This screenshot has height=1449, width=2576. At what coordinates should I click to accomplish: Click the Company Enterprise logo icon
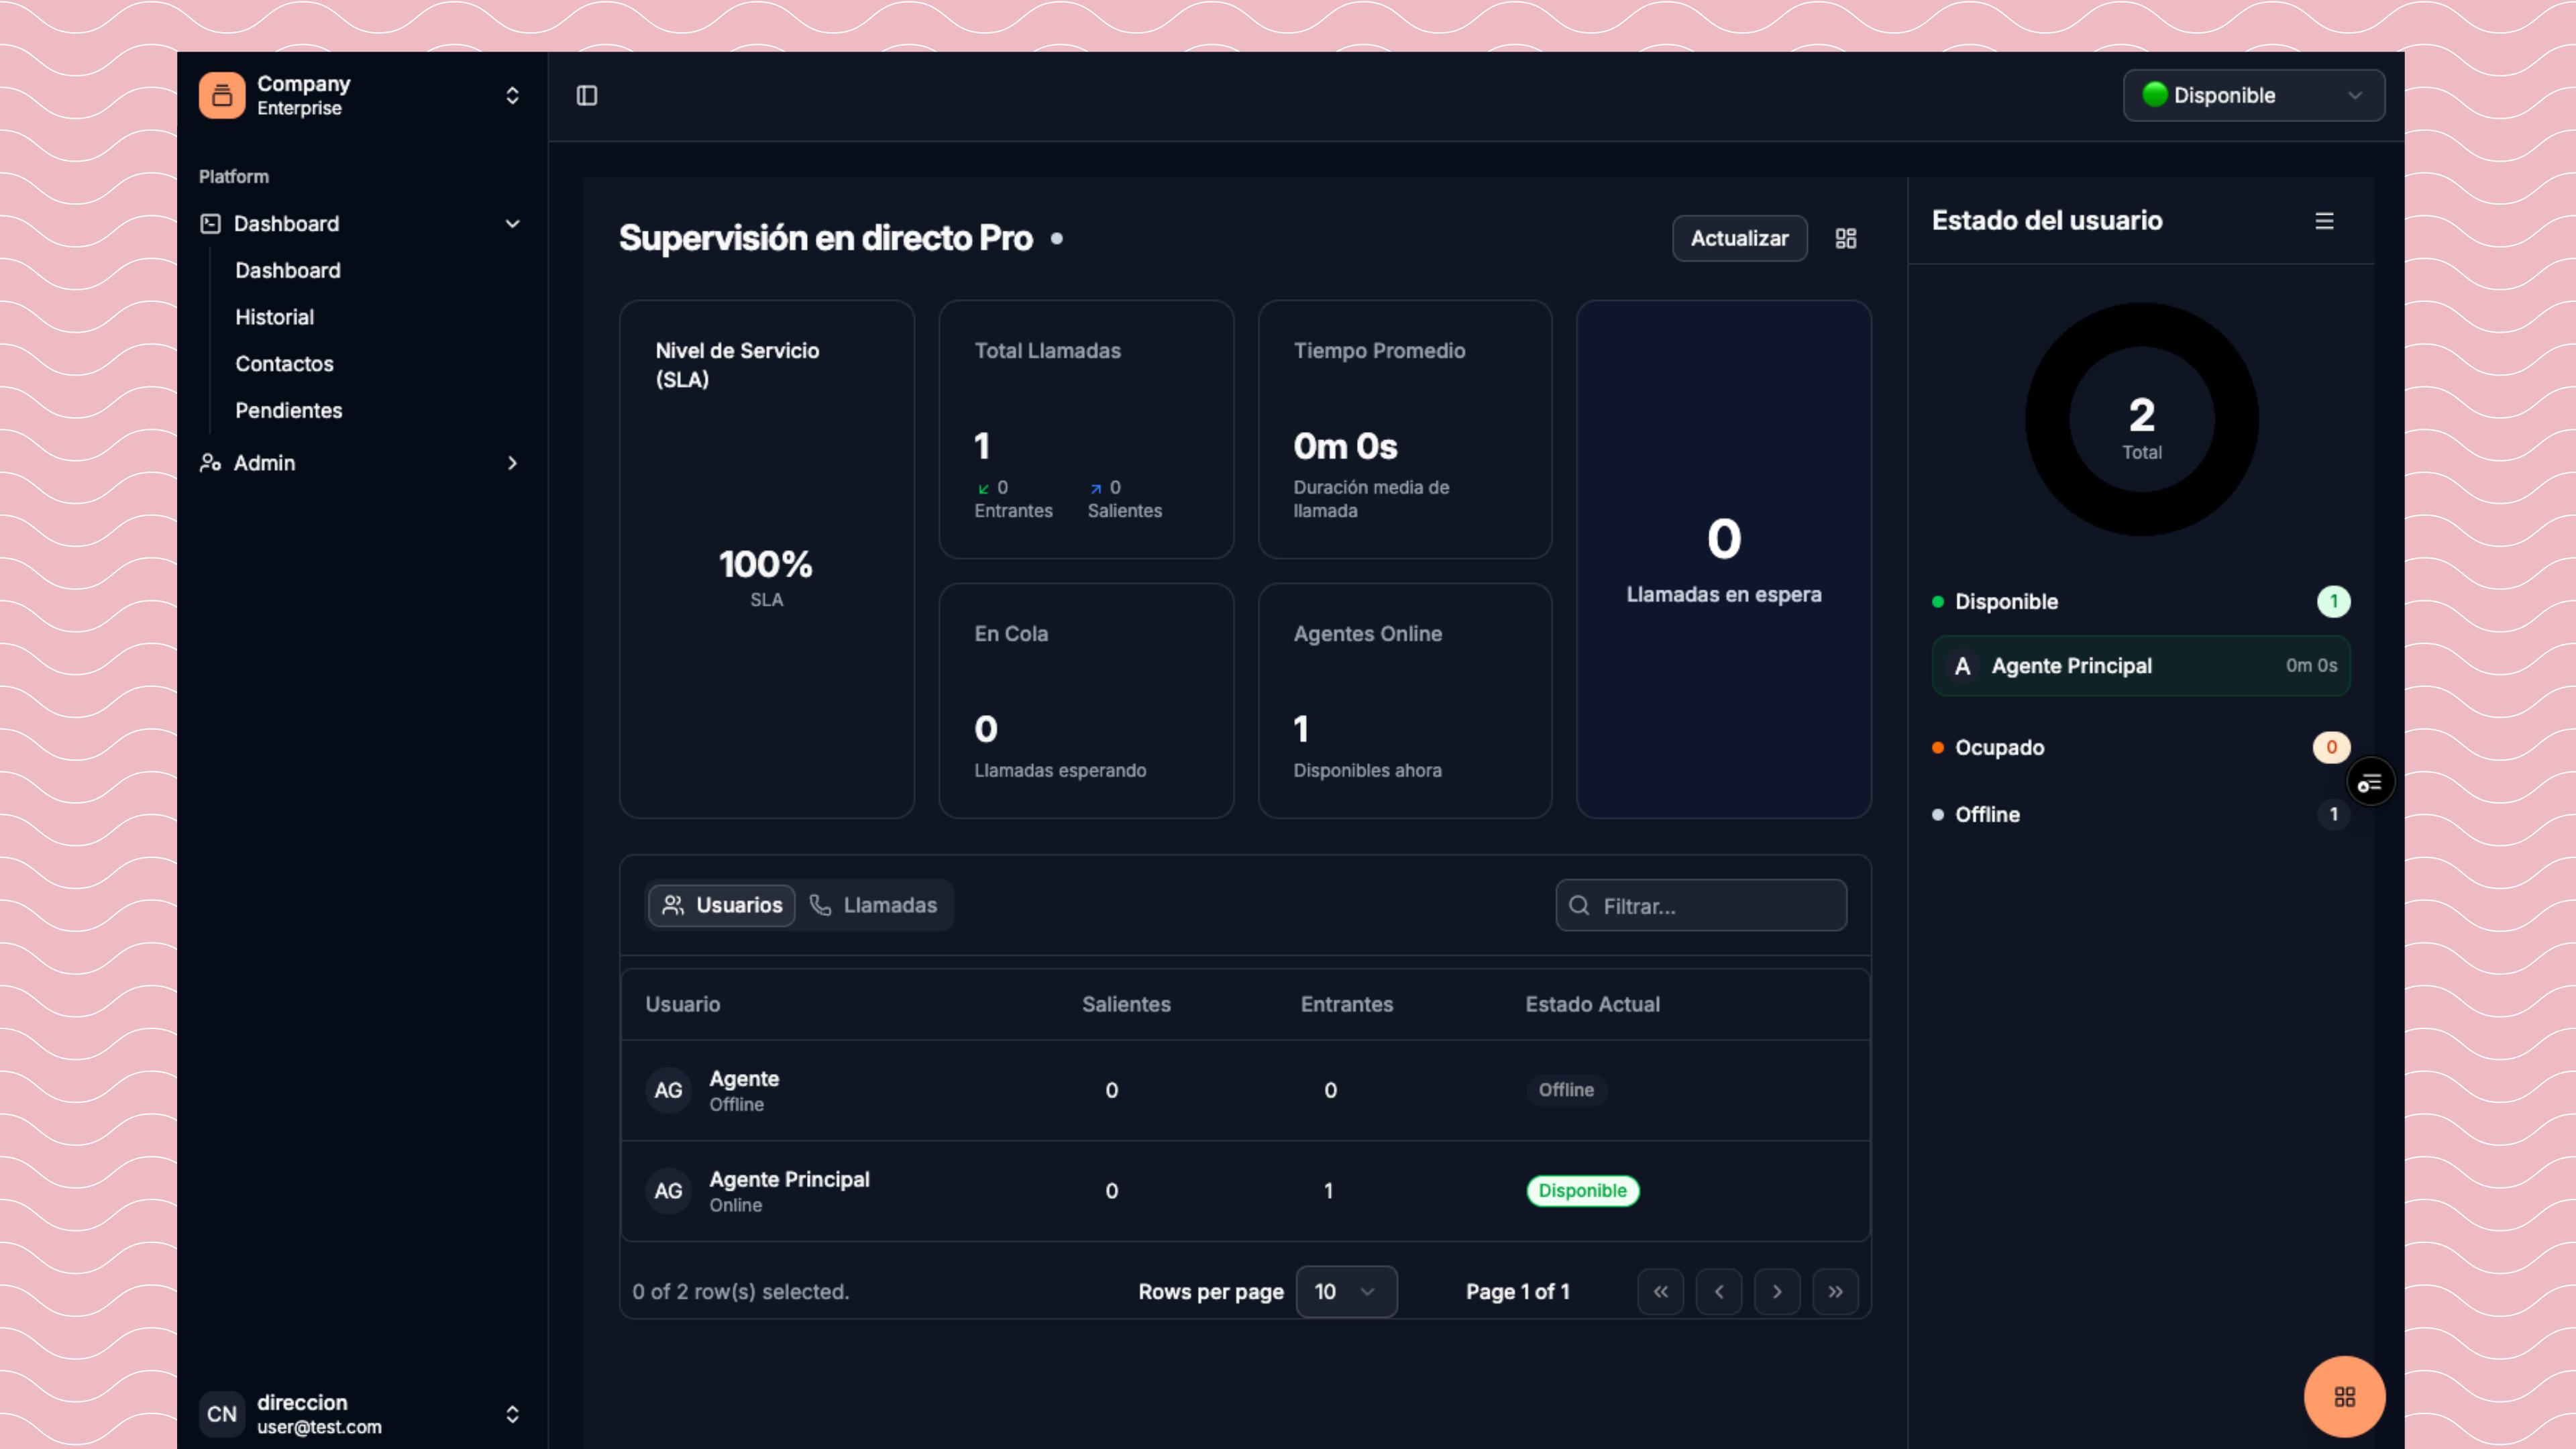pyautogui.click(x=221, y=95)
